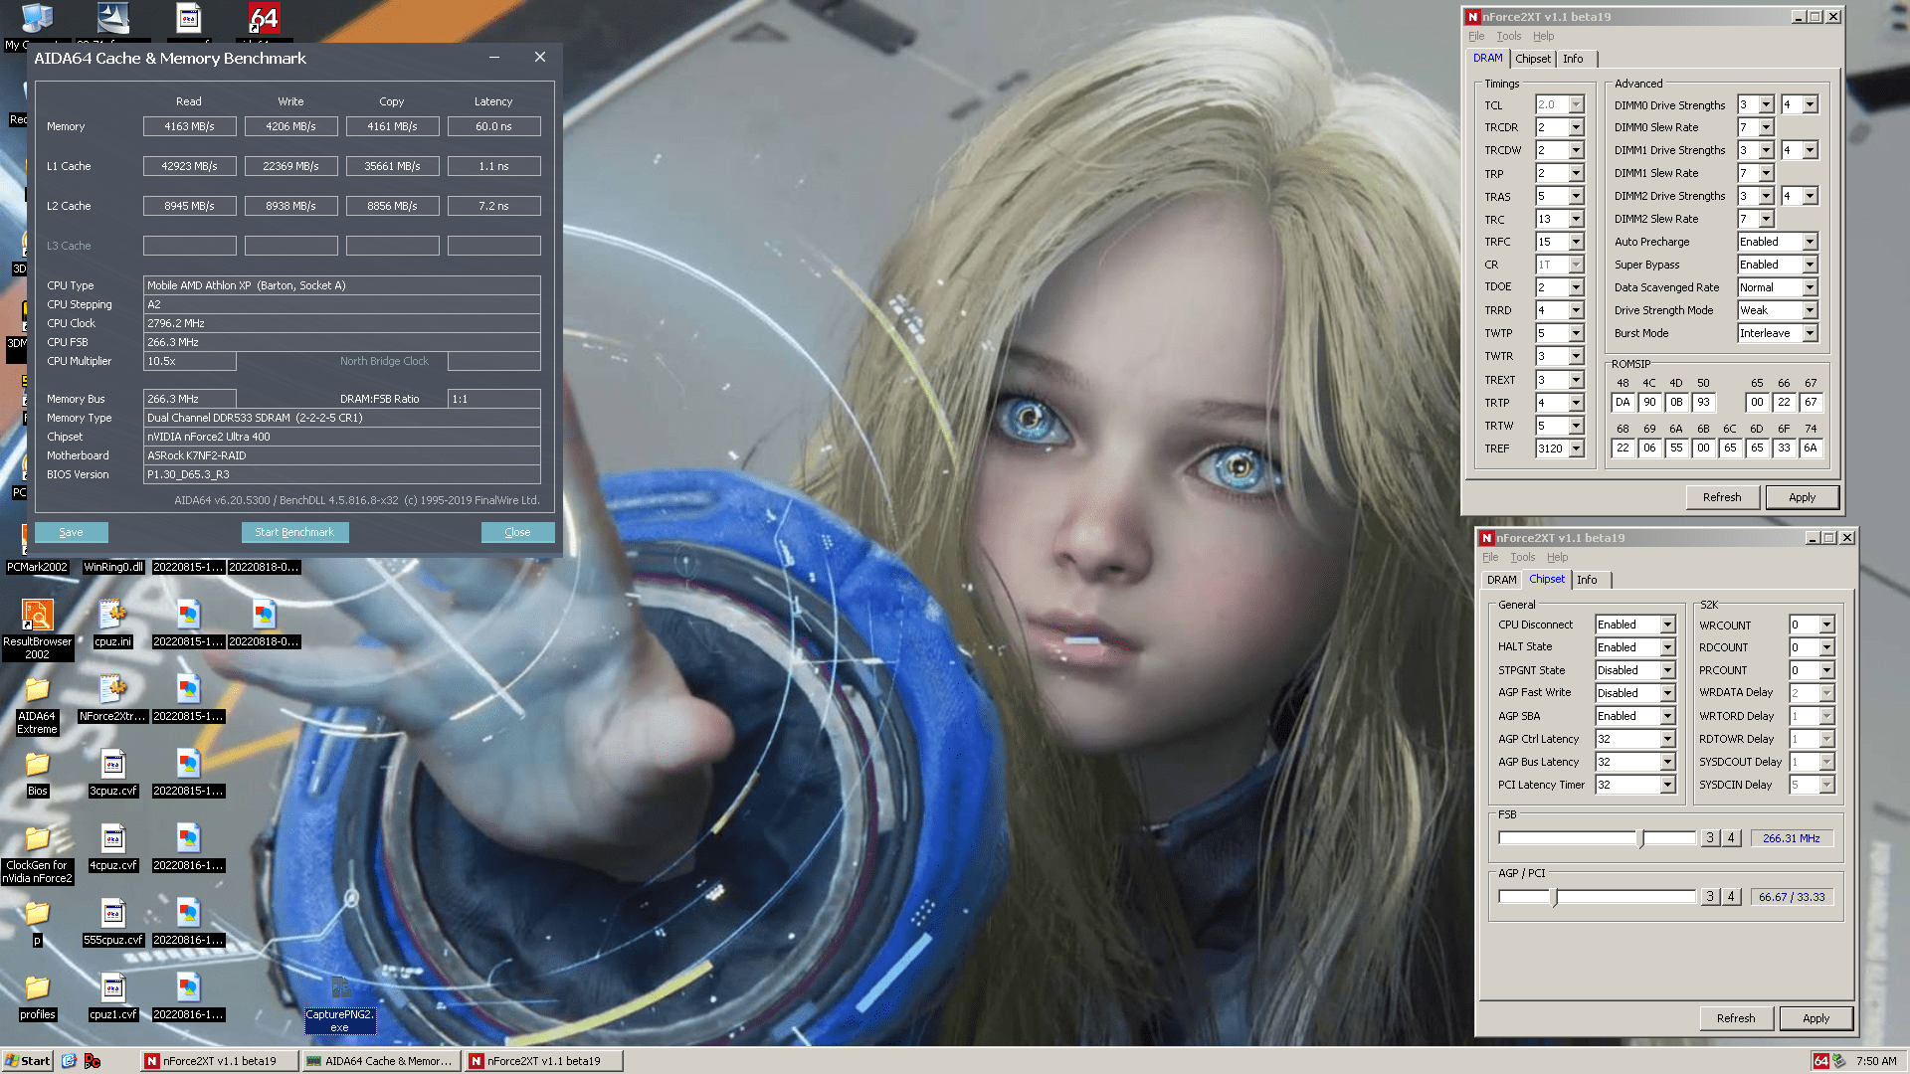Open Help menu in lower nForce2XT window
Image resolution: width=1910 pixels, height=1074 pixels.
(1557, 557)
